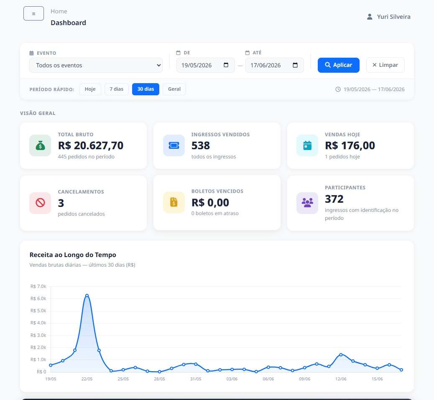This screenshot has height=400, width=434.
Task: Select the 7 dias quick period
Action: point(117,89)
